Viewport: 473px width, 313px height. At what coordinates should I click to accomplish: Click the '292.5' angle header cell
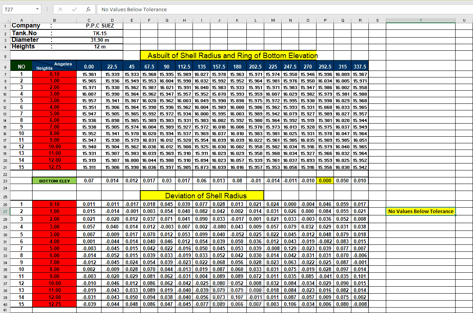(325, 67)
